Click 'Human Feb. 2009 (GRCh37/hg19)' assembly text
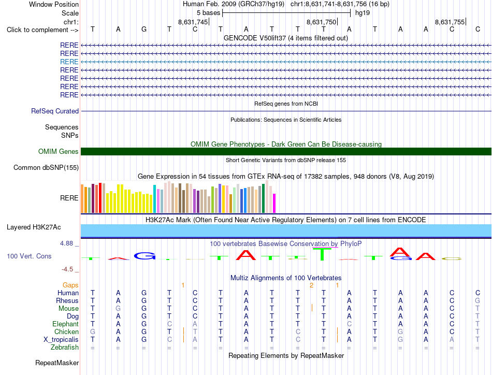 tap(234, 4)
